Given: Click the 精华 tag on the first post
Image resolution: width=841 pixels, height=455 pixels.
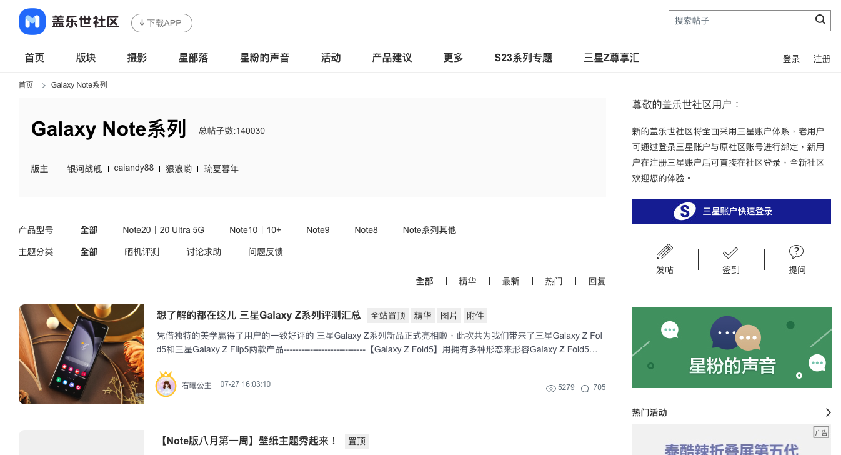Looking at the screenshot, I should click(x=423, y=316).
